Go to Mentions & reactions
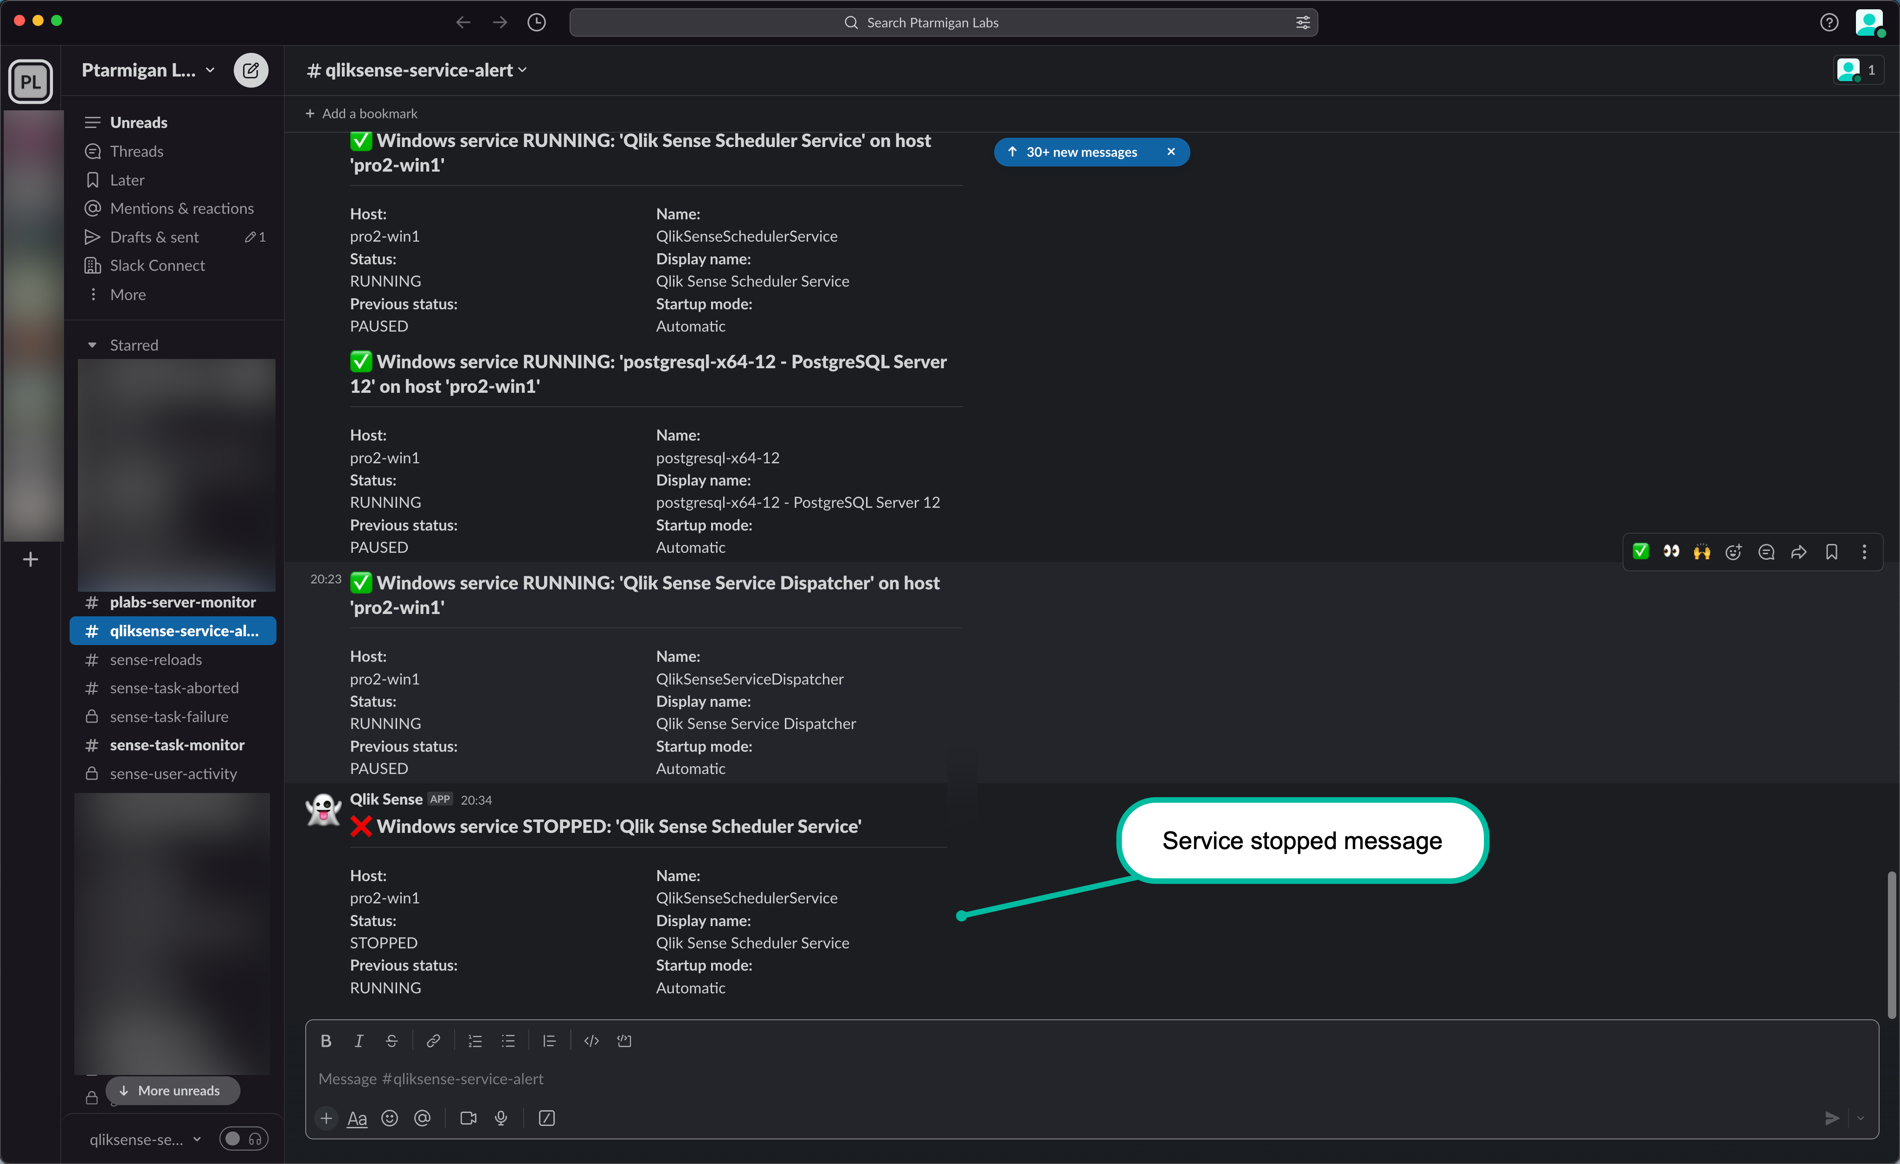 [x=181, y=208]
